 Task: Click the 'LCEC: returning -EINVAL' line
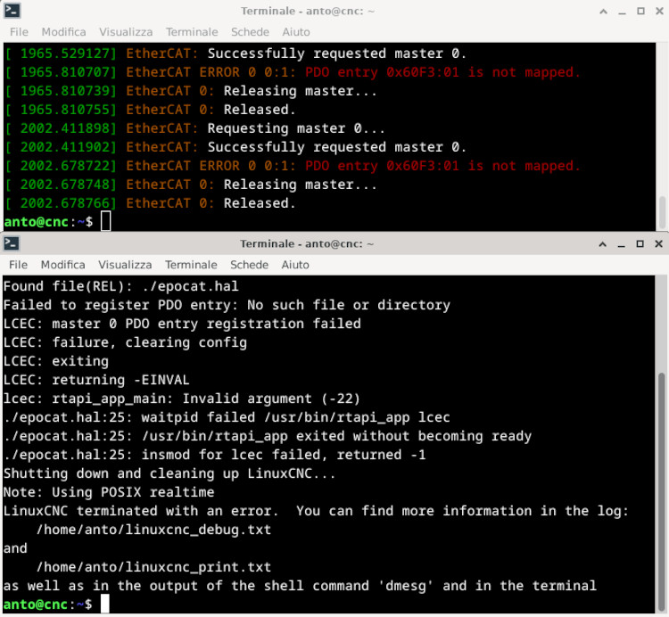[96, 380]
